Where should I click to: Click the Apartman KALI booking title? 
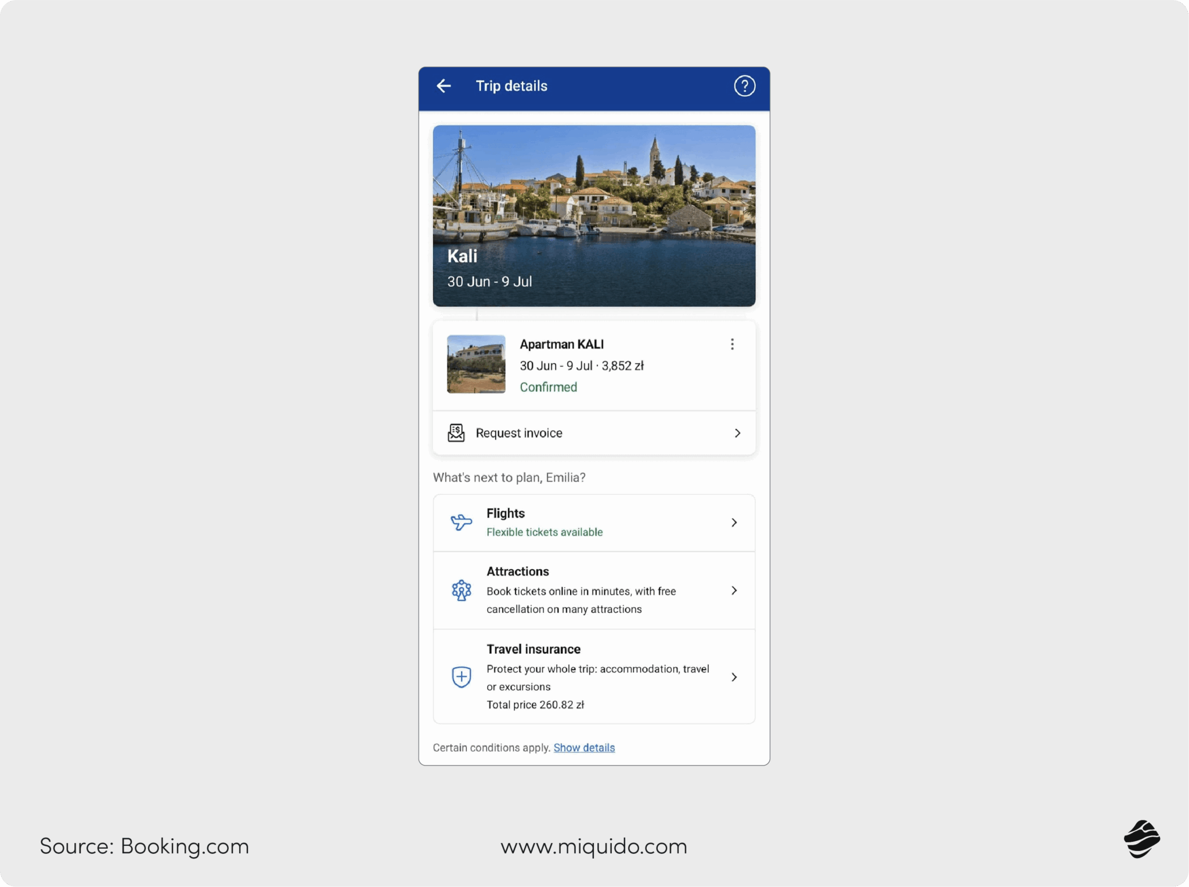(561, 345)
